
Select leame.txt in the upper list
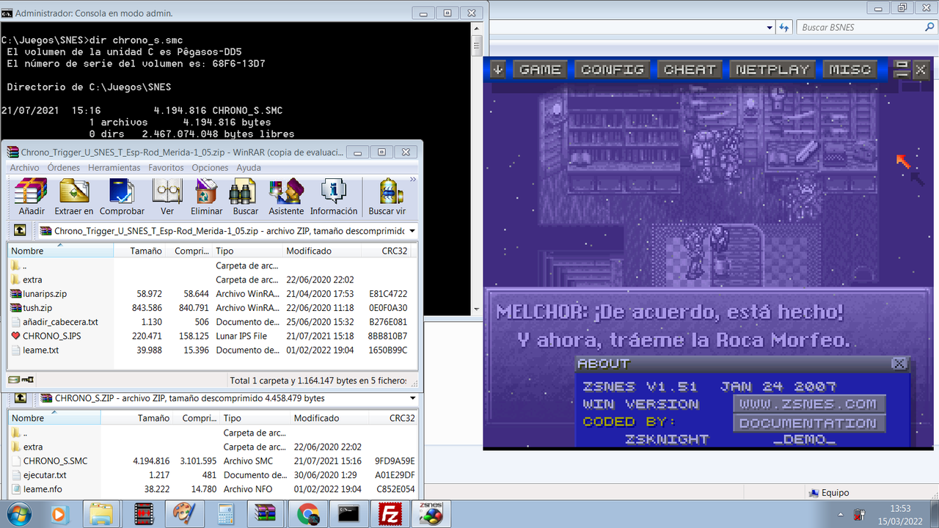pos(210,350)
